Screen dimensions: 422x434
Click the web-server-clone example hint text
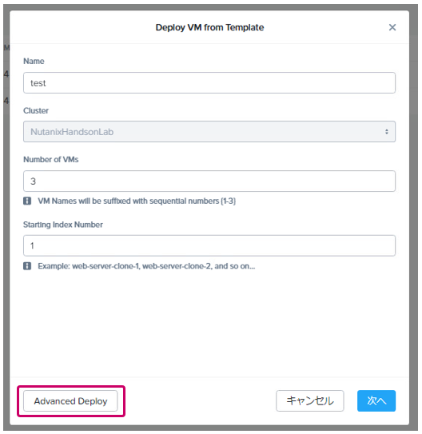coord(146,266)
